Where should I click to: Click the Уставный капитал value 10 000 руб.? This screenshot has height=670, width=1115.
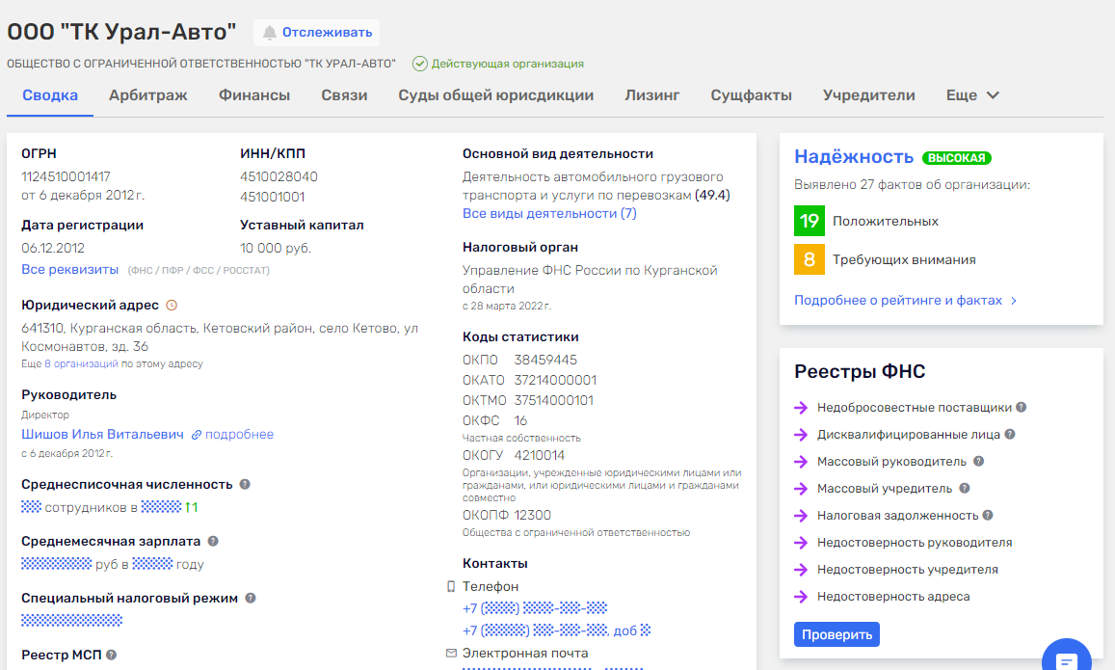click(x=276, y=248)
